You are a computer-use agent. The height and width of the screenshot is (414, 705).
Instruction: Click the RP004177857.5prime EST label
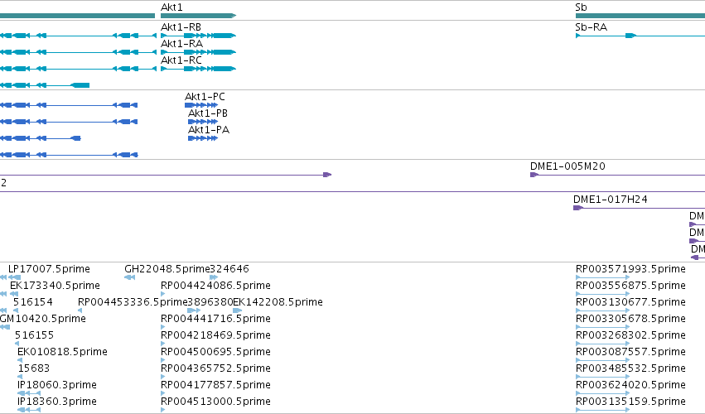tap(216, 385)
